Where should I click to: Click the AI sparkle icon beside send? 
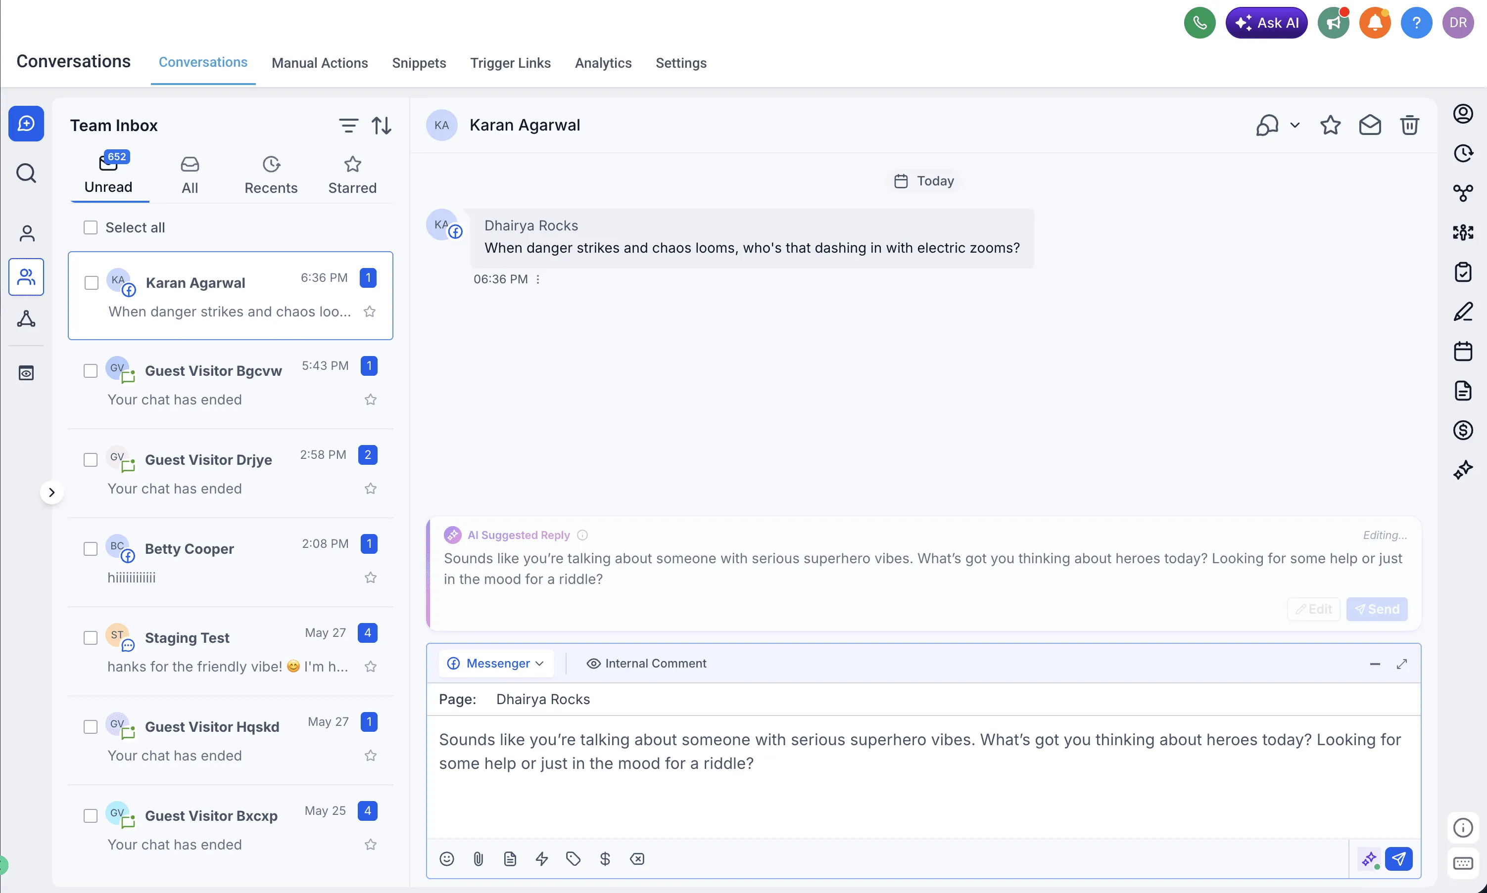[1370, 859]
